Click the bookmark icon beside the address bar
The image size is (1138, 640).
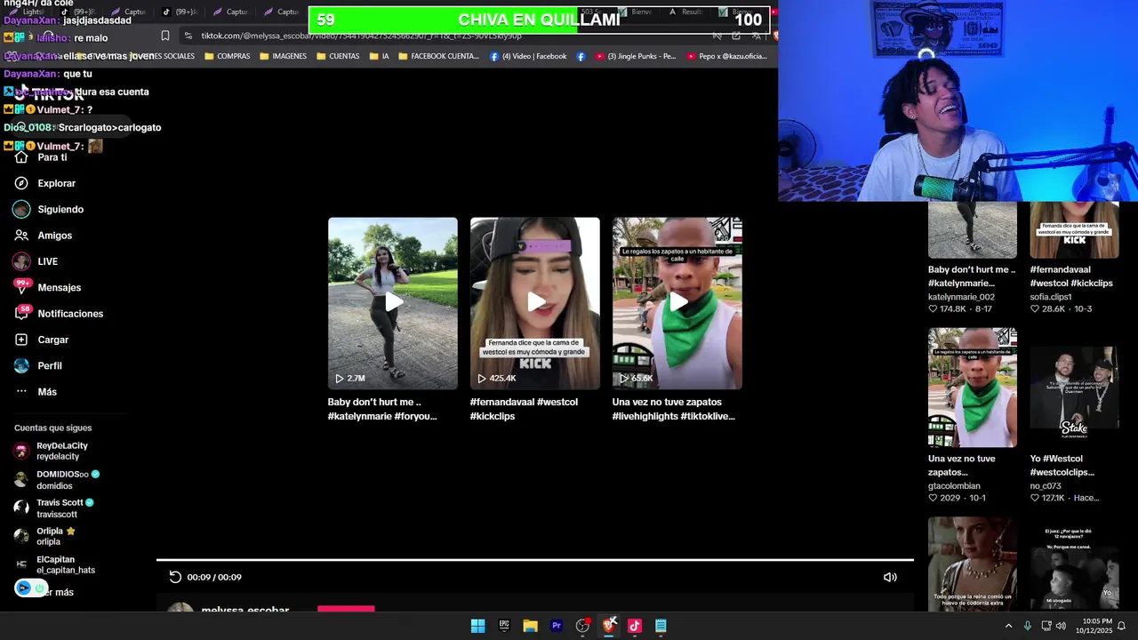pos(165,36)
